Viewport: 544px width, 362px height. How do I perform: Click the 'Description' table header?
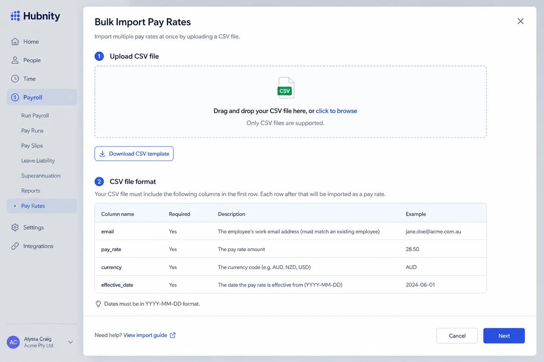point(232,214)
